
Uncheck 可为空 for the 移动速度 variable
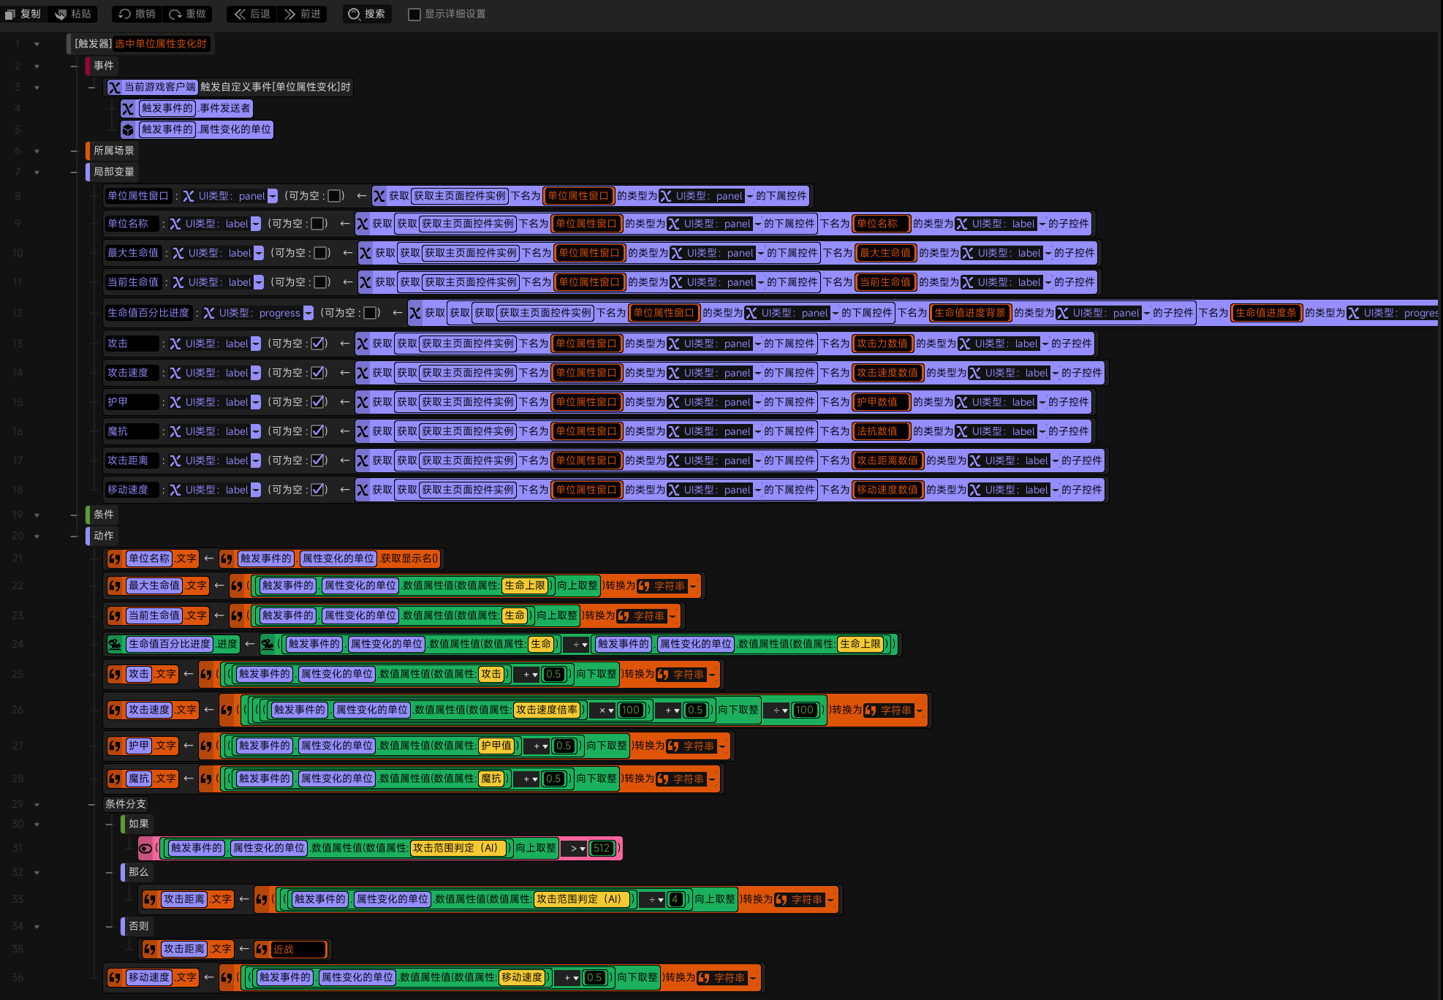[318, 490]
